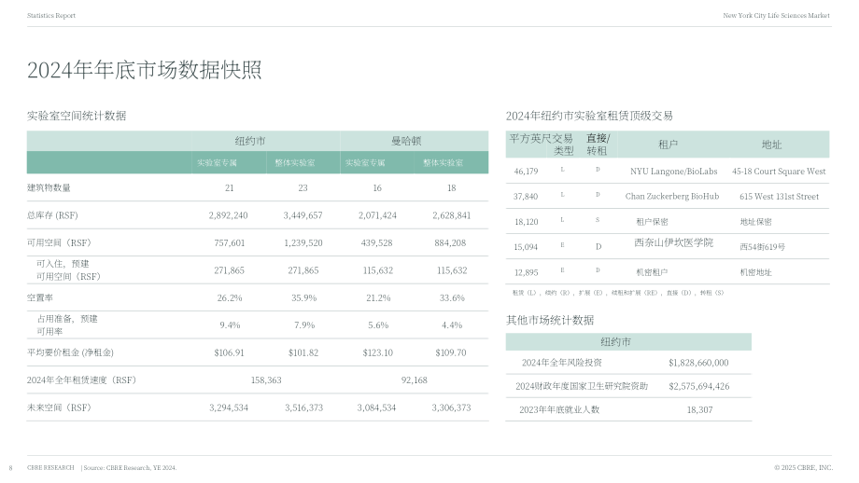Click asking rent value $123.10

(x=378, y=352)
